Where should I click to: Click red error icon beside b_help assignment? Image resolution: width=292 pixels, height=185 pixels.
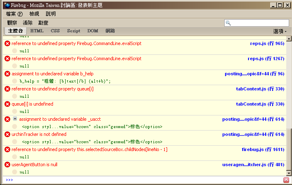pyautogui.click(x=7, y=74)
